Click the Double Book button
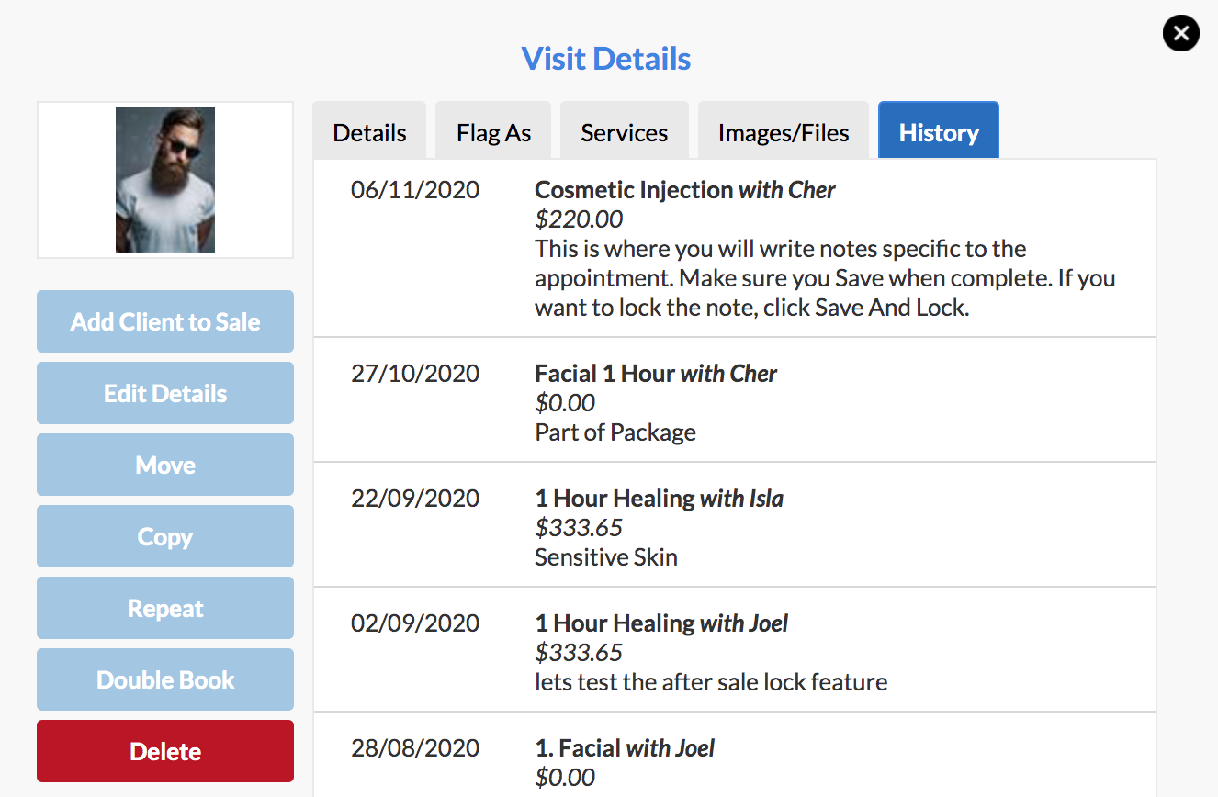The width and height of the screenshot is (1218, 797). tap(165, 679)
